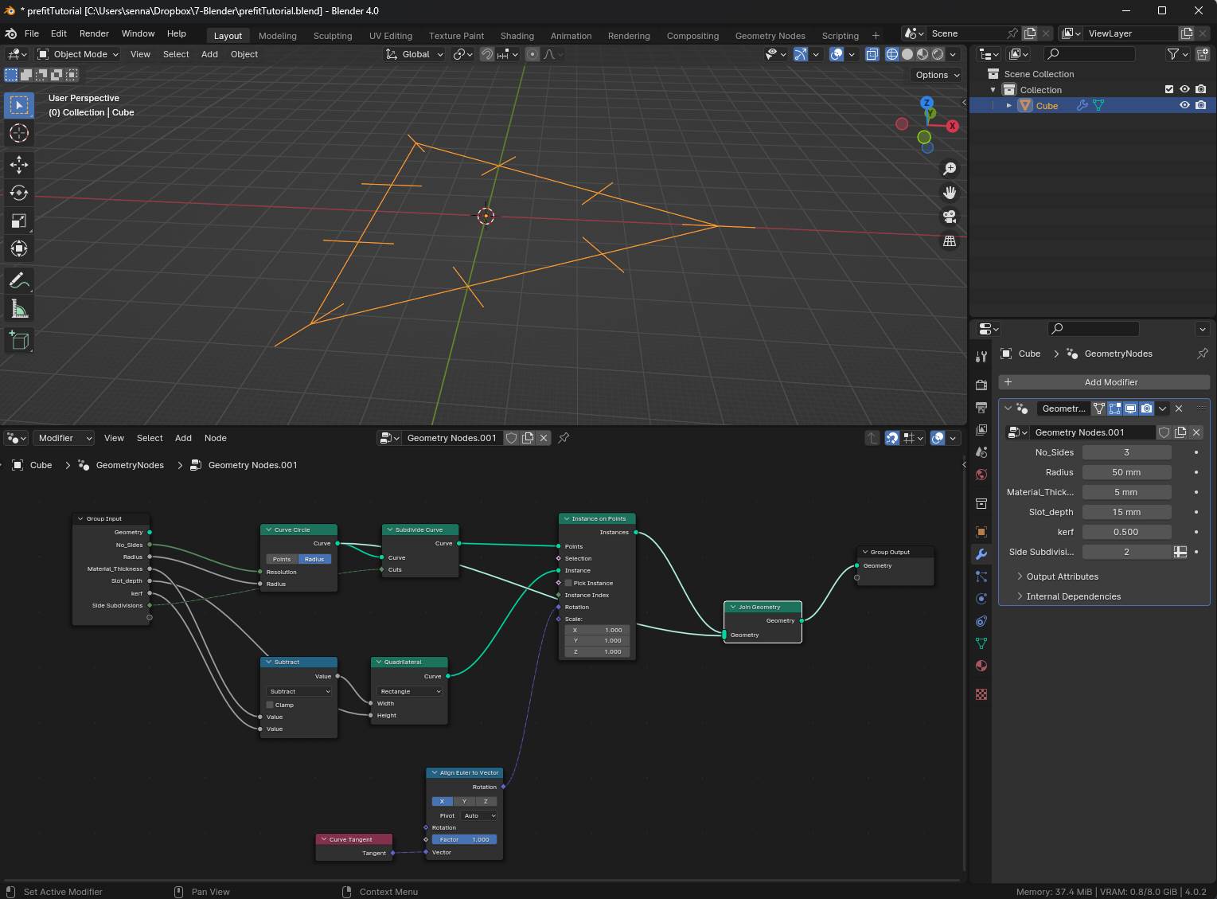Activate the Move tool
The height and width of the screenshot is (899, 1217).
(x=19, y=165)
